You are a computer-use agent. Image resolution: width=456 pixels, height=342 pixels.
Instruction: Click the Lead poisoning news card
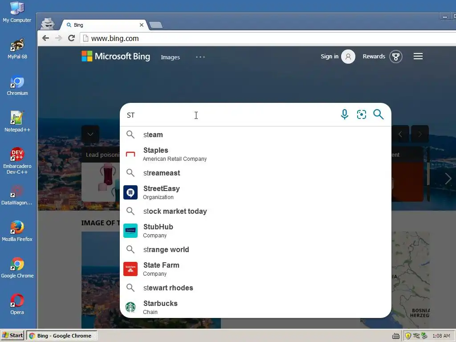pos(101,174)
